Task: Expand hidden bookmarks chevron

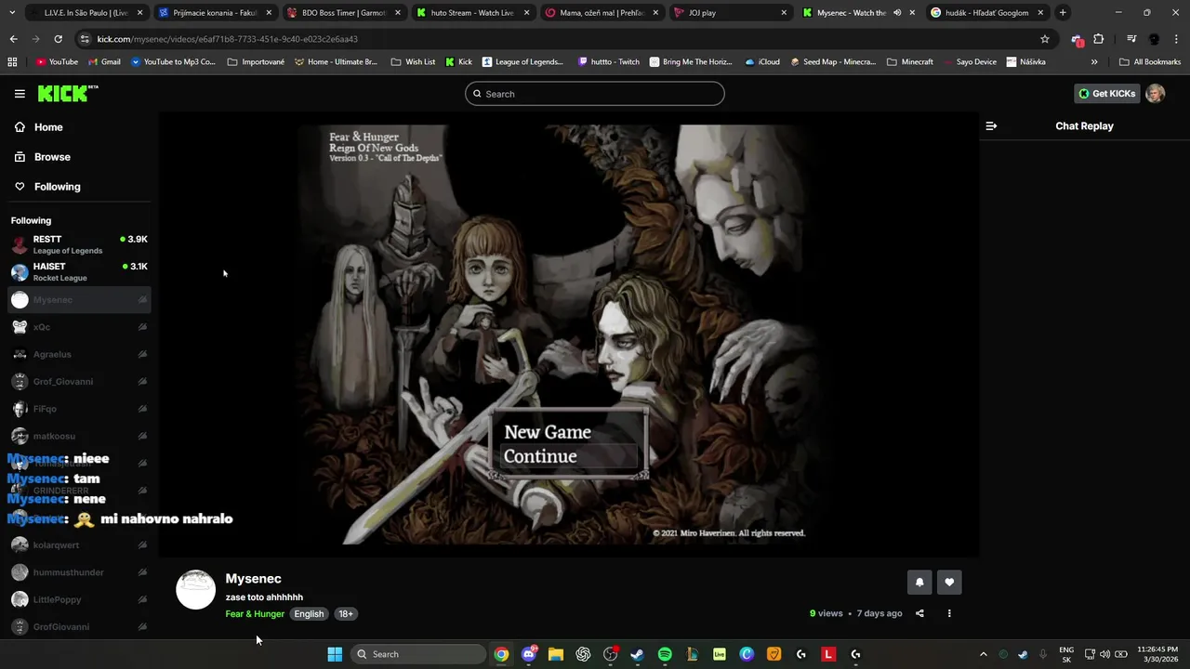Action: (x=1094, y=62)
